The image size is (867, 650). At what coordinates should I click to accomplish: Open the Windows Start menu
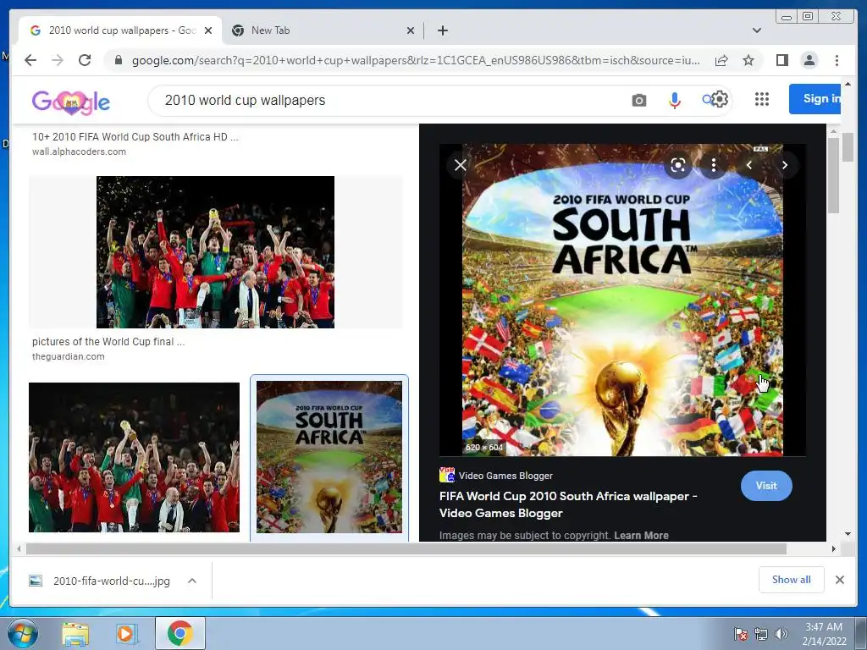click(x=21, y=633)
